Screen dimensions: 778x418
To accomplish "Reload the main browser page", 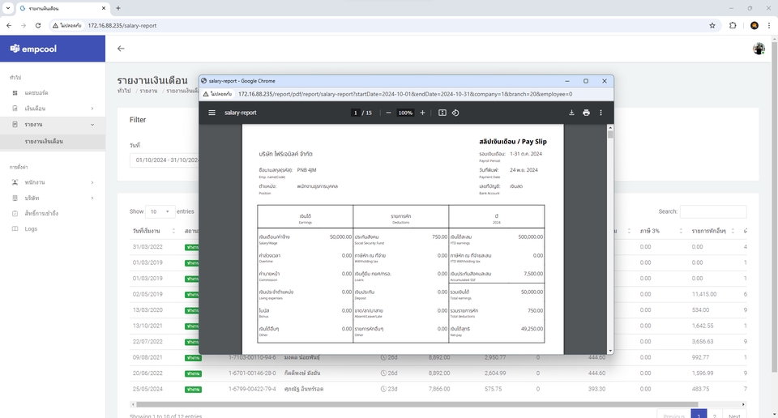I will click(x=38, y=25).
